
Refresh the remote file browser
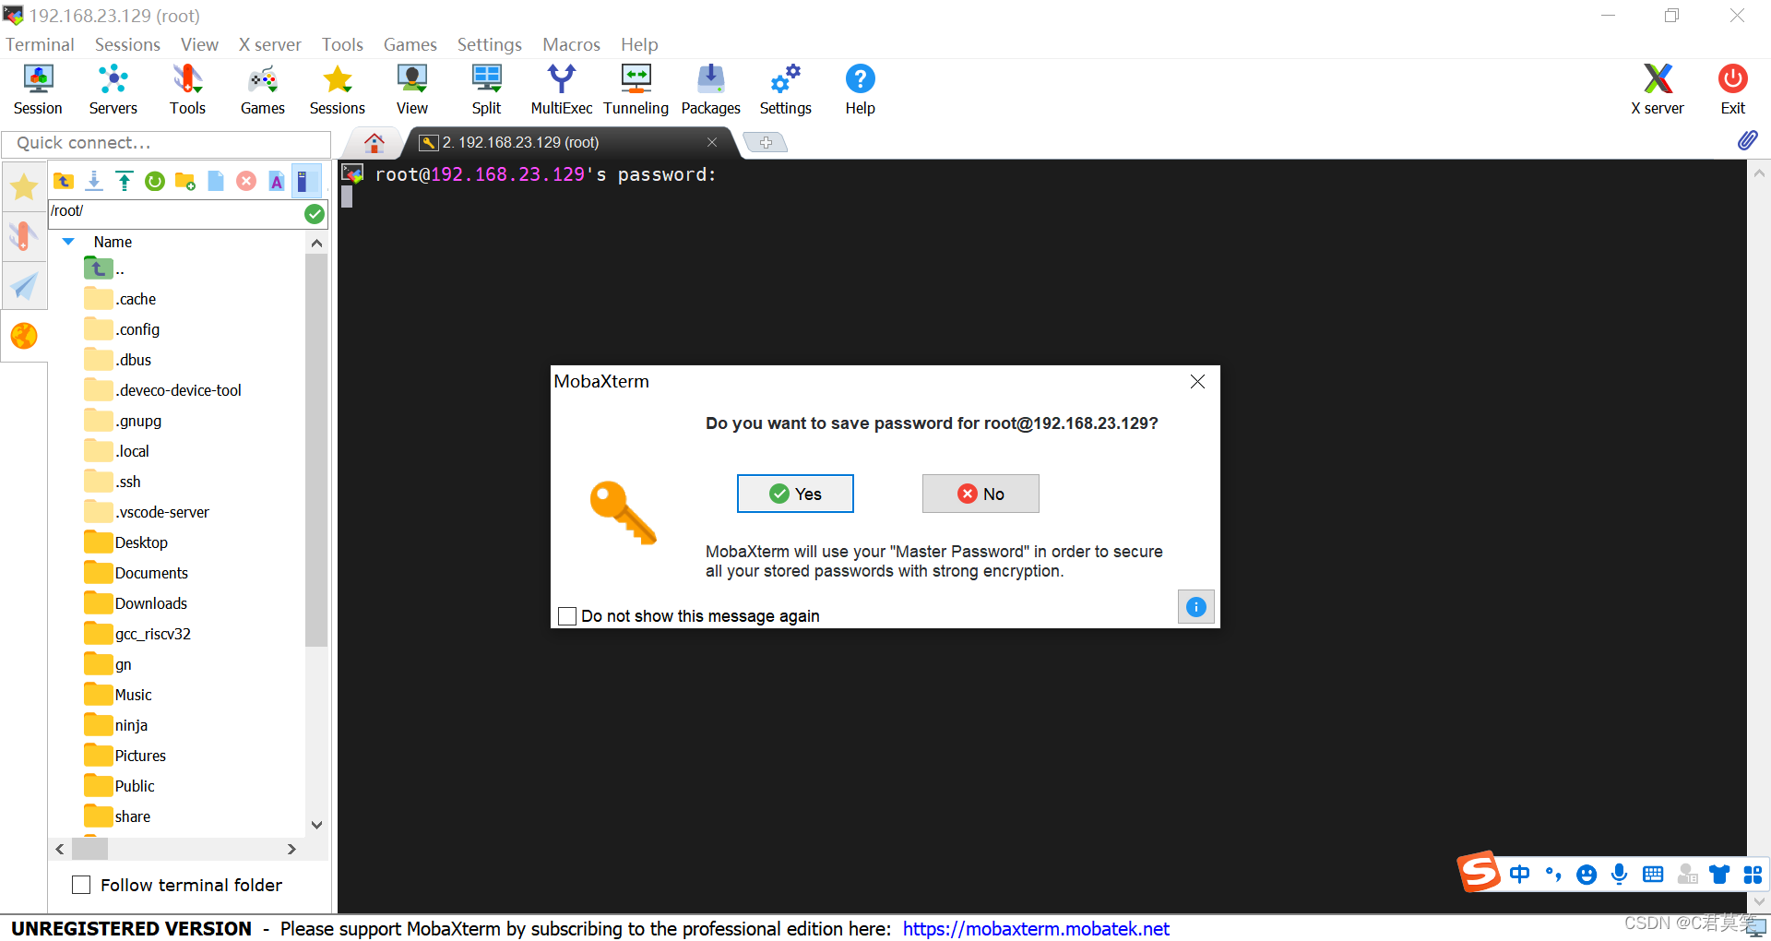click(154, 181)
